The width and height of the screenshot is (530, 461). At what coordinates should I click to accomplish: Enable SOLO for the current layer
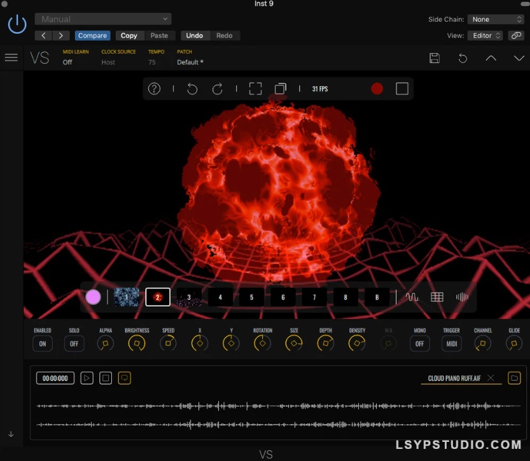pyautogui.click(x=74, y=343)
